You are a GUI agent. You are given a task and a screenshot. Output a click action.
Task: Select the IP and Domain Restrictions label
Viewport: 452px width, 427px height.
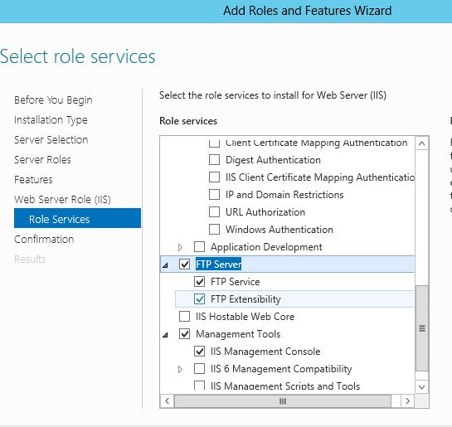pyautogui.click(x=284, y=195)
